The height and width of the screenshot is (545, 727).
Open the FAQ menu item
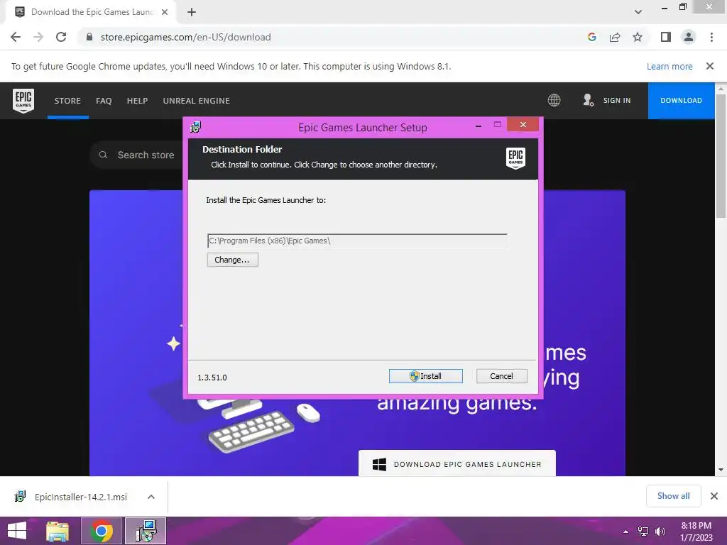pos(104,101)
